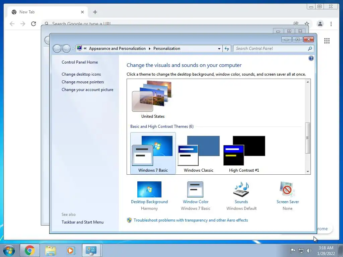Open the Chrome three-dot menu
The height and width of the screenshot is (257, 343).
[331, 24]
